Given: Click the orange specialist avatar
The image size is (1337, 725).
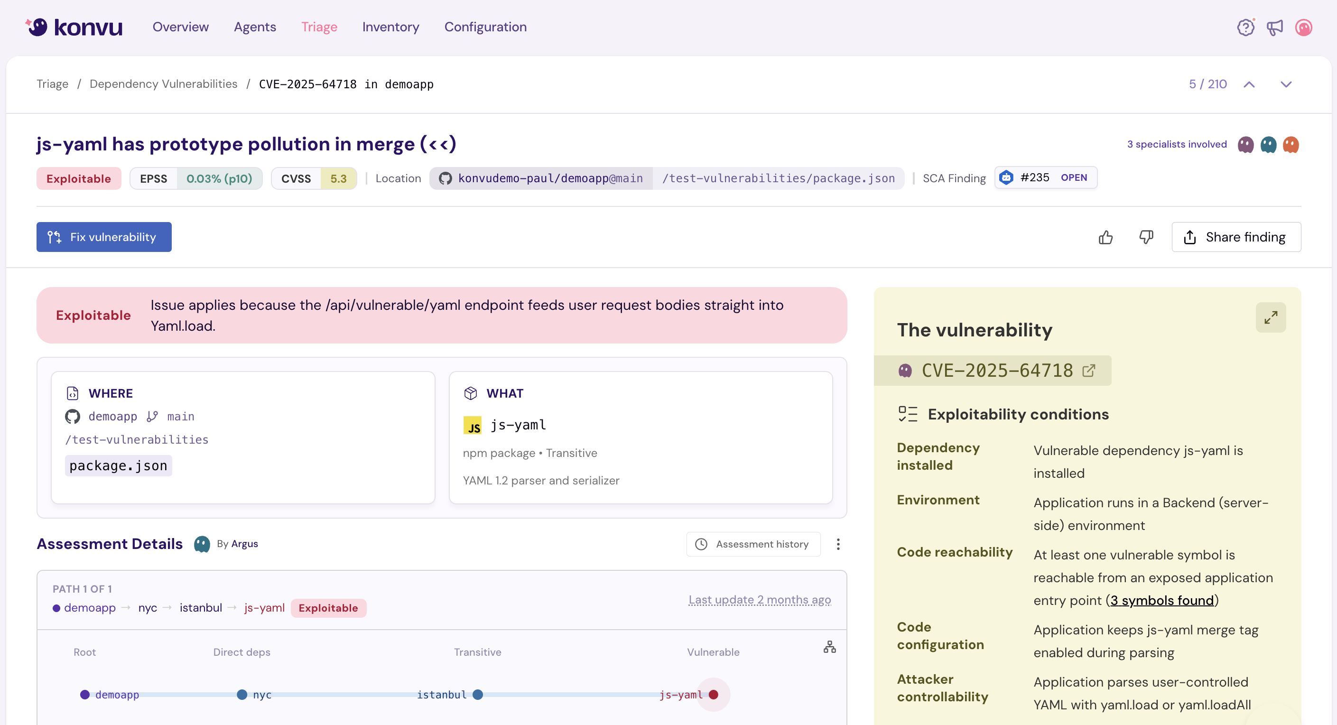Looking at the screenshot, I should pos(1291,144).
